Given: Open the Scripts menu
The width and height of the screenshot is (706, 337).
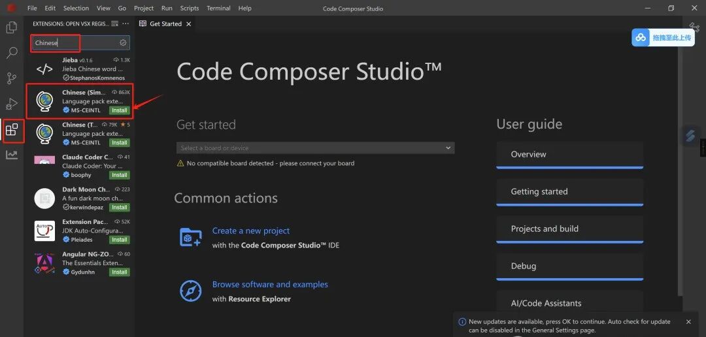Looking at the screenshot, I should (x=190, y=8).
